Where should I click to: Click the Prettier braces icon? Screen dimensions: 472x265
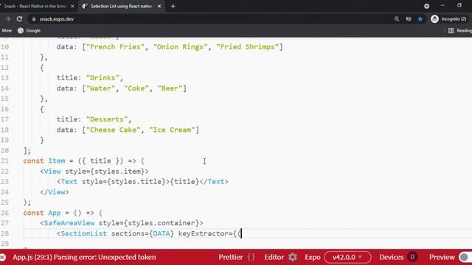(251, 257)
